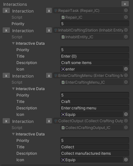The image size is (133, 166).
Task: Collapse Interactive Data under InhabitEntity_IC
Action: (x=13, y=43)
